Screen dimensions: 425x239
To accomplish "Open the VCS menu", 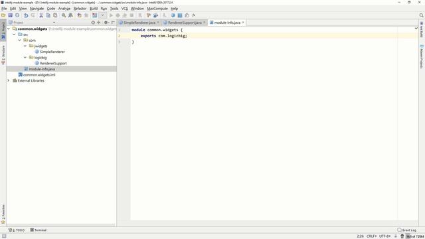I will [x=124, y=9].
